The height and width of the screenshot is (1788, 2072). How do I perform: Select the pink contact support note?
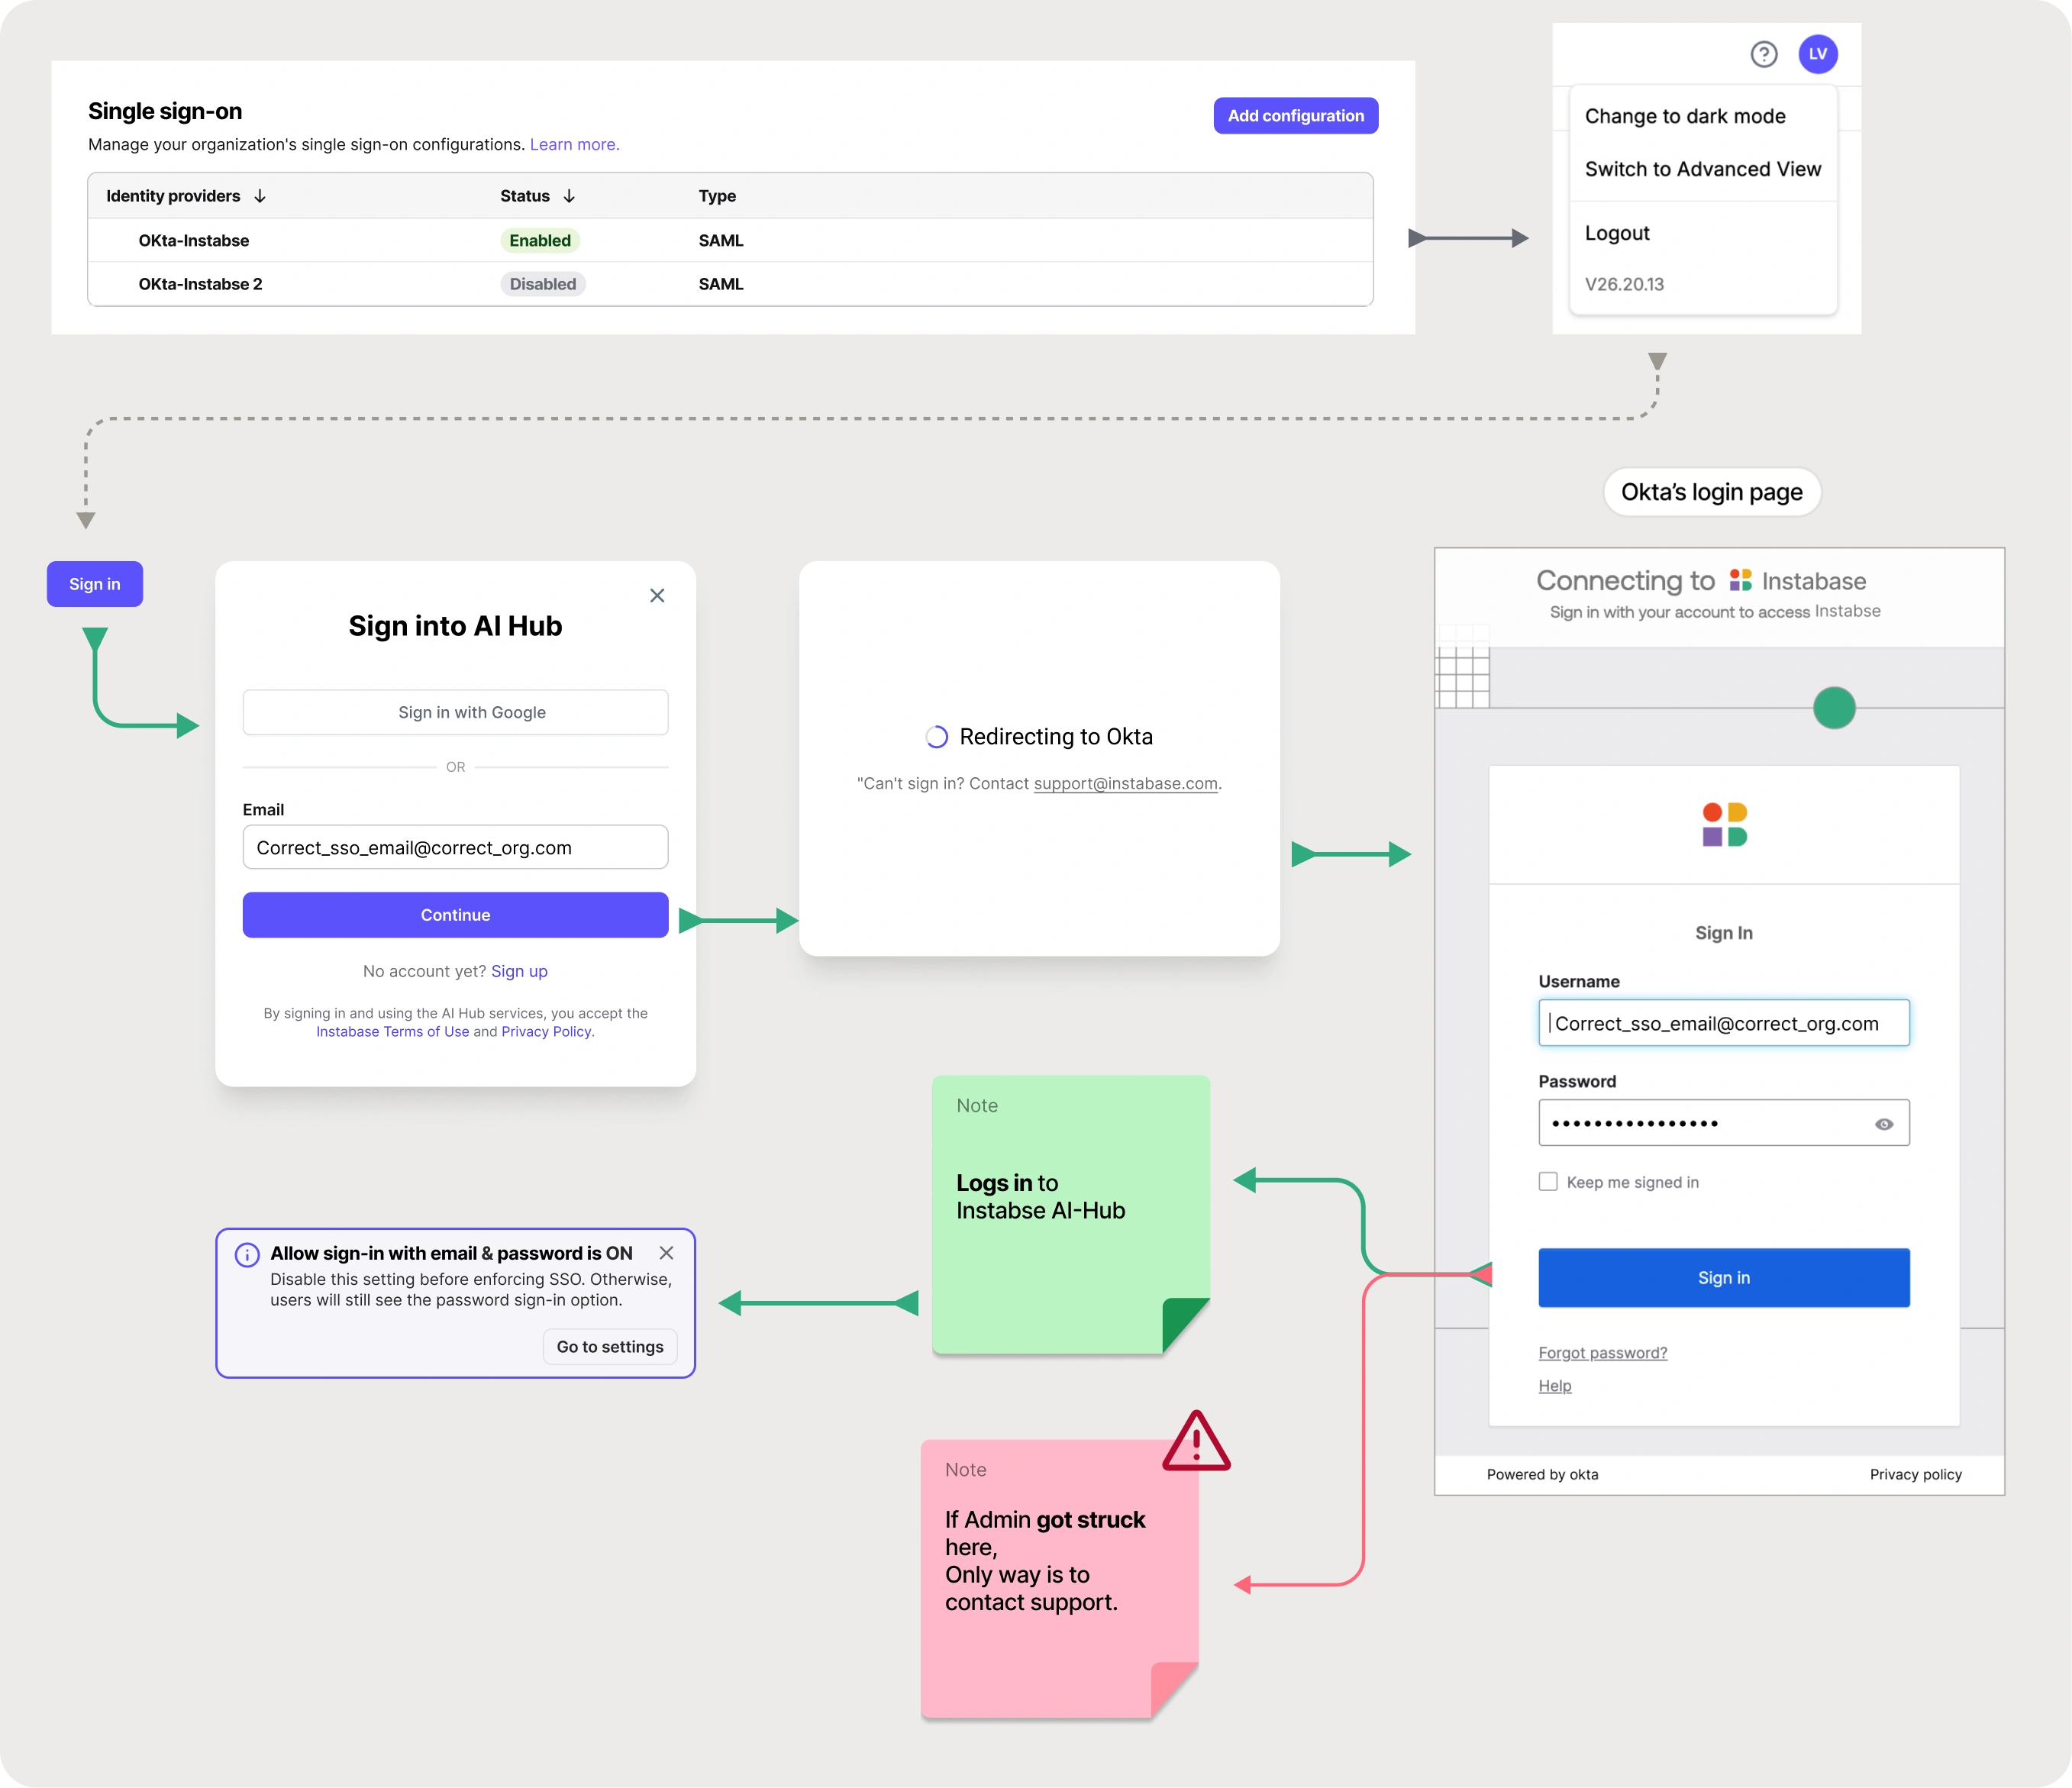1060,1579
